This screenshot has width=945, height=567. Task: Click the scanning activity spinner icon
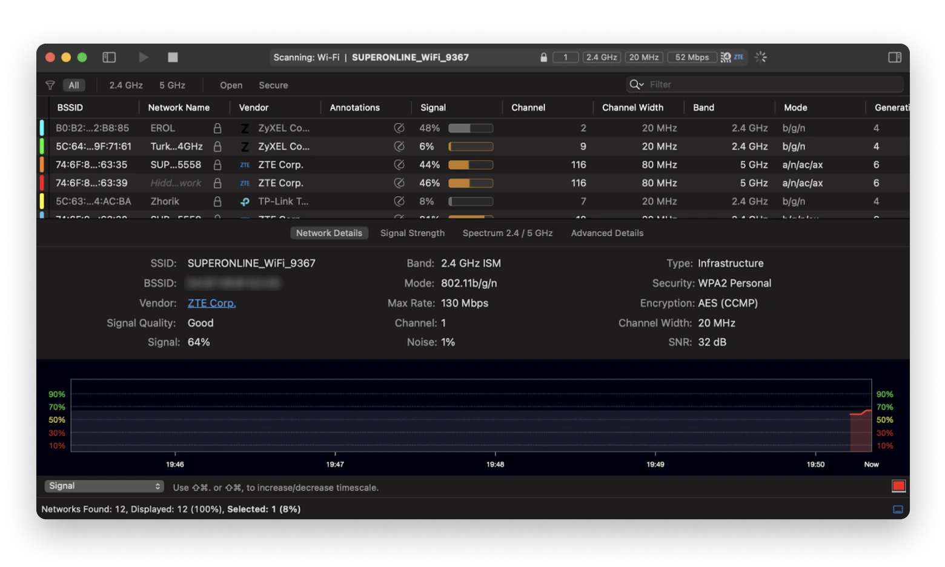pos(760,57)
